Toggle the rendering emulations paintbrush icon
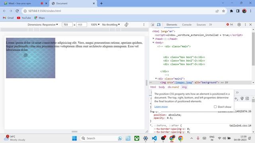The image size is (255, 143). [242, 99]
